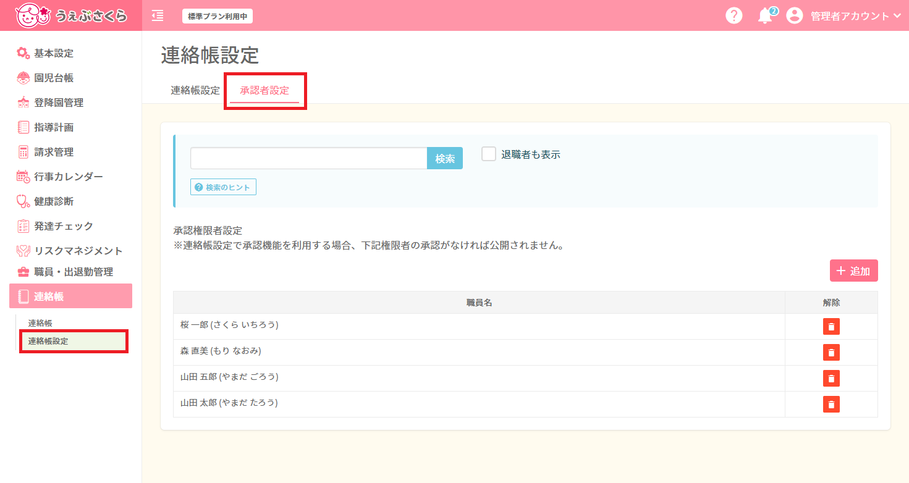
Task: Open 園児台帳 menu label
Action: [54, 78]
